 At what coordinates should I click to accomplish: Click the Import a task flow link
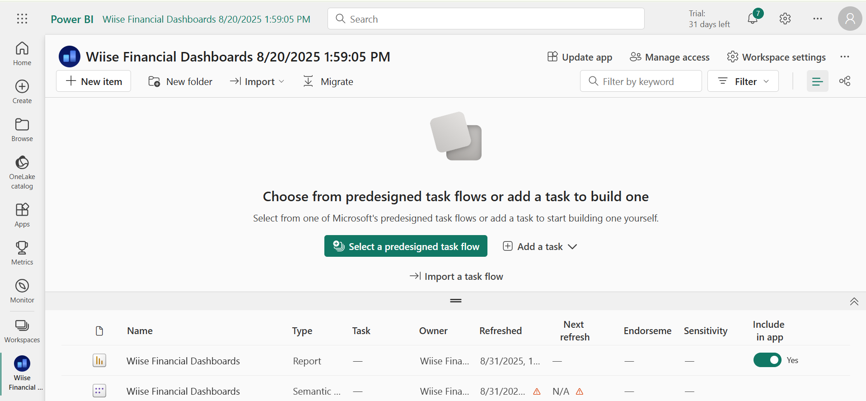[456, 276]
